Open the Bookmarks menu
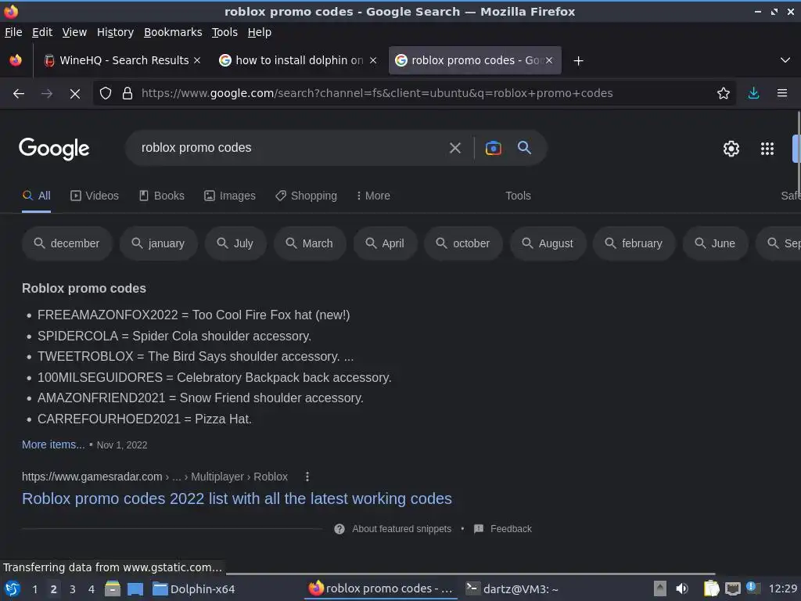Image resolution: width=801 pixels, height=601 pixels. pyautogui.click(x=173, y=32)
